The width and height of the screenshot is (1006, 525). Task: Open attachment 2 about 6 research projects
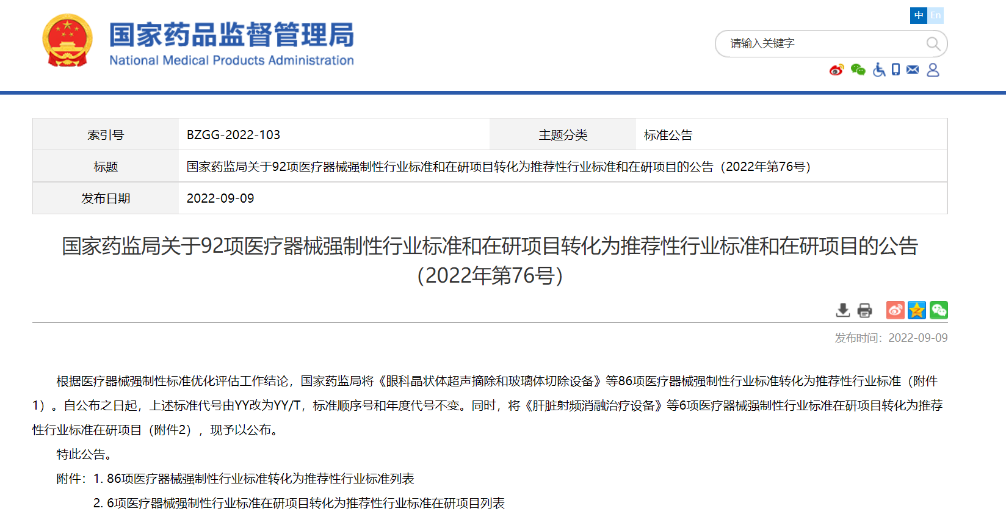[x=306, y=503]
